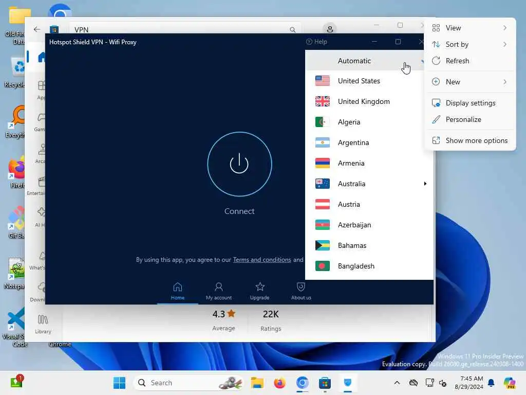Screen dimensions: 526x395
Task: Select Austria in the location list
Action: (x=369, y=204)
